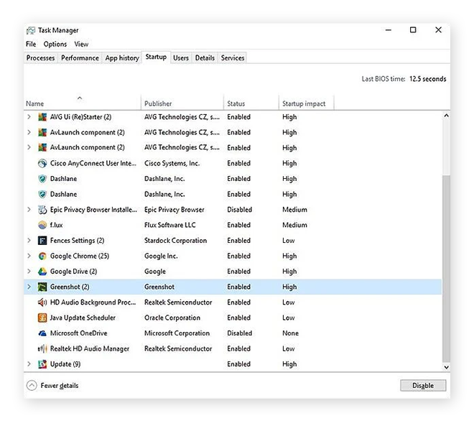The width and height of the screenshot is (474, 421).
Task: Click the Fences Settings icon
Action: tap(42, 241)
